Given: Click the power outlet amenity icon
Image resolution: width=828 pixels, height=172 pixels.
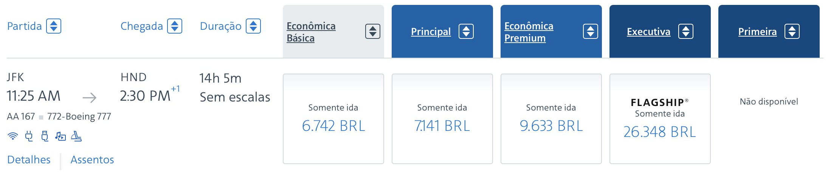Looking at the screenshot, I should point(29,136).
